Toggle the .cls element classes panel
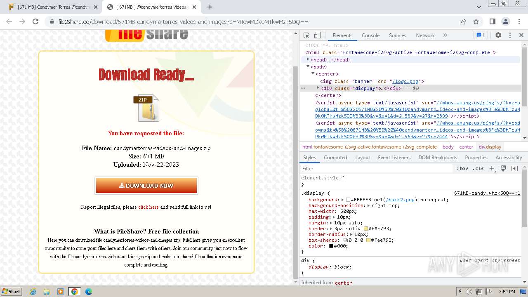Image resolution: width=528 pixels, height=297 pixels. click(x=478, y=168)
